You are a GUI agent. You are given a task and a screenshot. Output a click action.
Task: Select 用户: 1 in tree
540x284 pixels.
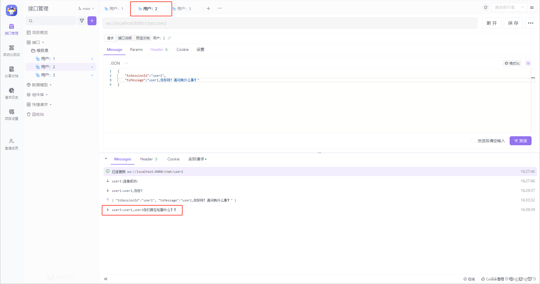tap(61, 59)
